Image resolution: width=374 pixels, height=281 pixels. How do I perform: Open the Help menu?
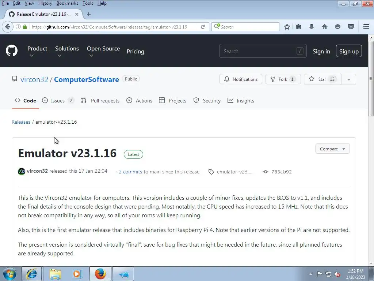[x=102, y=3]
